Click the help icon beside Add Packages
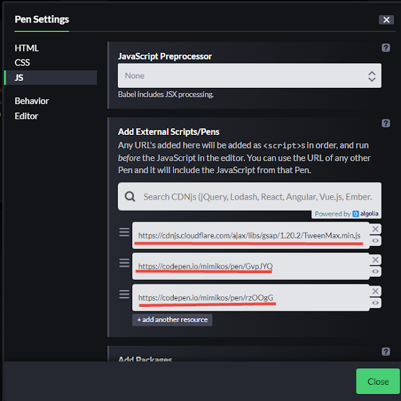 (386, 351)
